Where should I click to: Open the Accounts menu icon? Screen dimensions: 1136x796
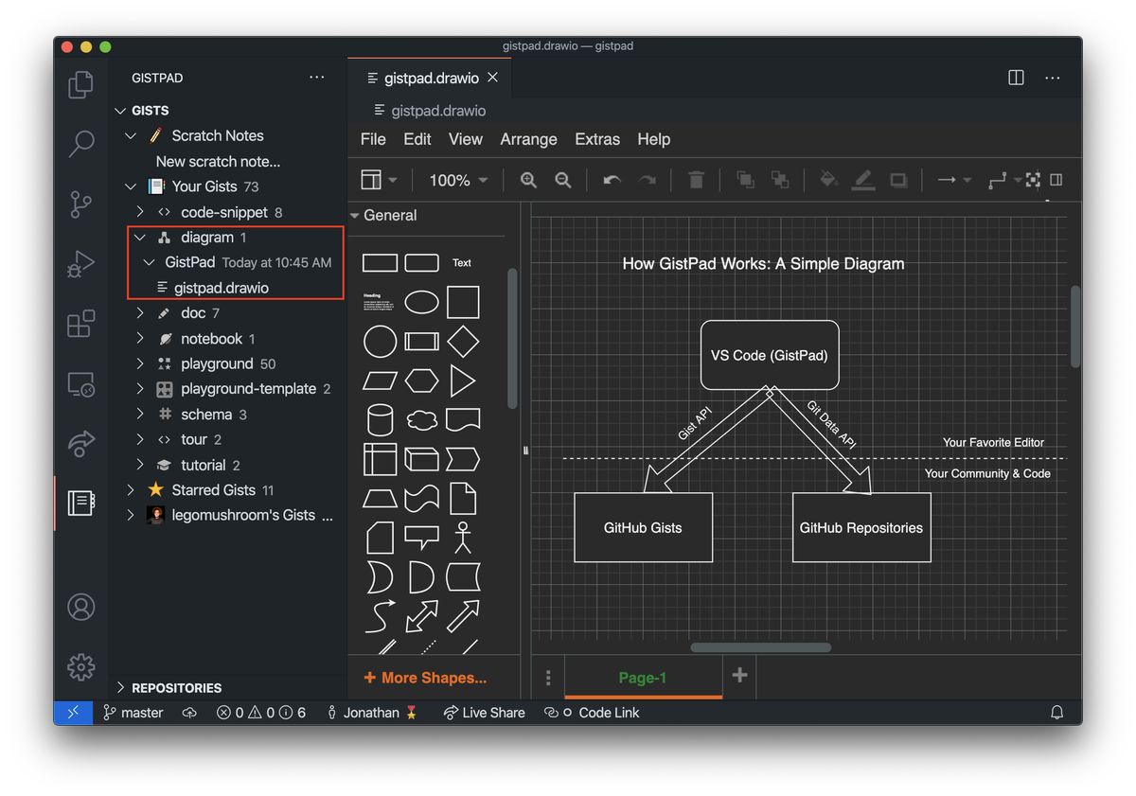[81, 607]
